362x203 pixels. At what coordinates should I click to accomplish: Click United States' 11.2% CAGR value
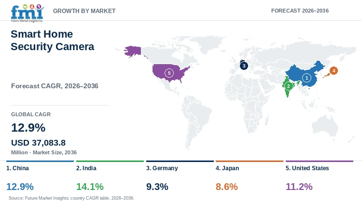tap(299, 187)
